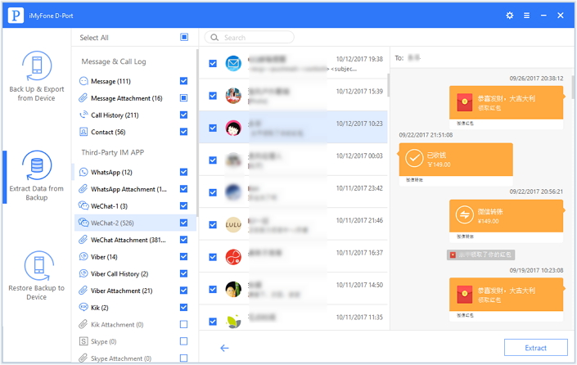Click the Message (111) icon
Screen dimensions: 577x365
click(83, 81)
